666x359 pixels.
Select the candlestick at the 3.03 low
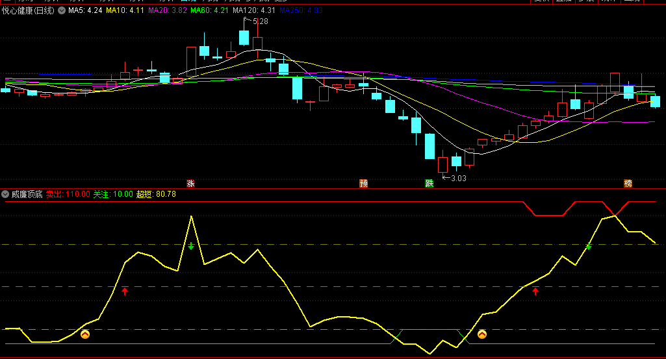tap(442, 164)
